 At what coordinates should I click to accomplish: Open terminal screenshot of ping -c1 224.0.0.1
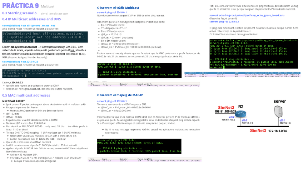tap(139, 70)
